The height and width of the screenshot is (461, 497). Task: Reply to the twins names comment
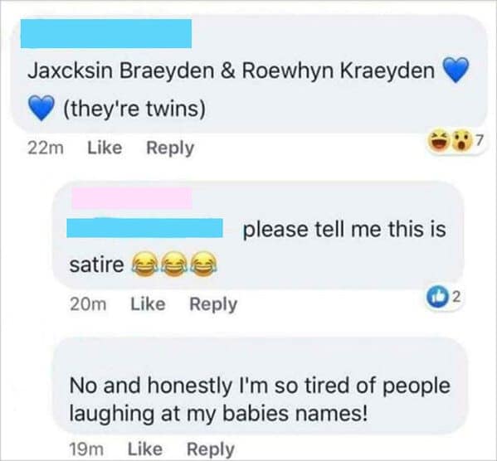tap(170, 148)
